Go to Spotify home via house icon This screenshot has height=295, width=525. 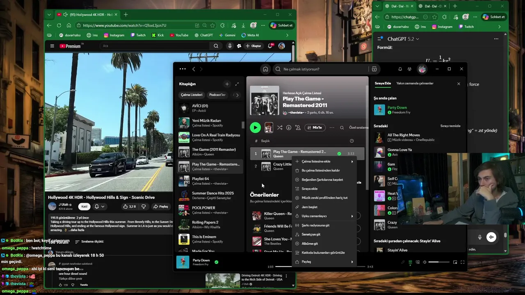click(x=265, y=69)
